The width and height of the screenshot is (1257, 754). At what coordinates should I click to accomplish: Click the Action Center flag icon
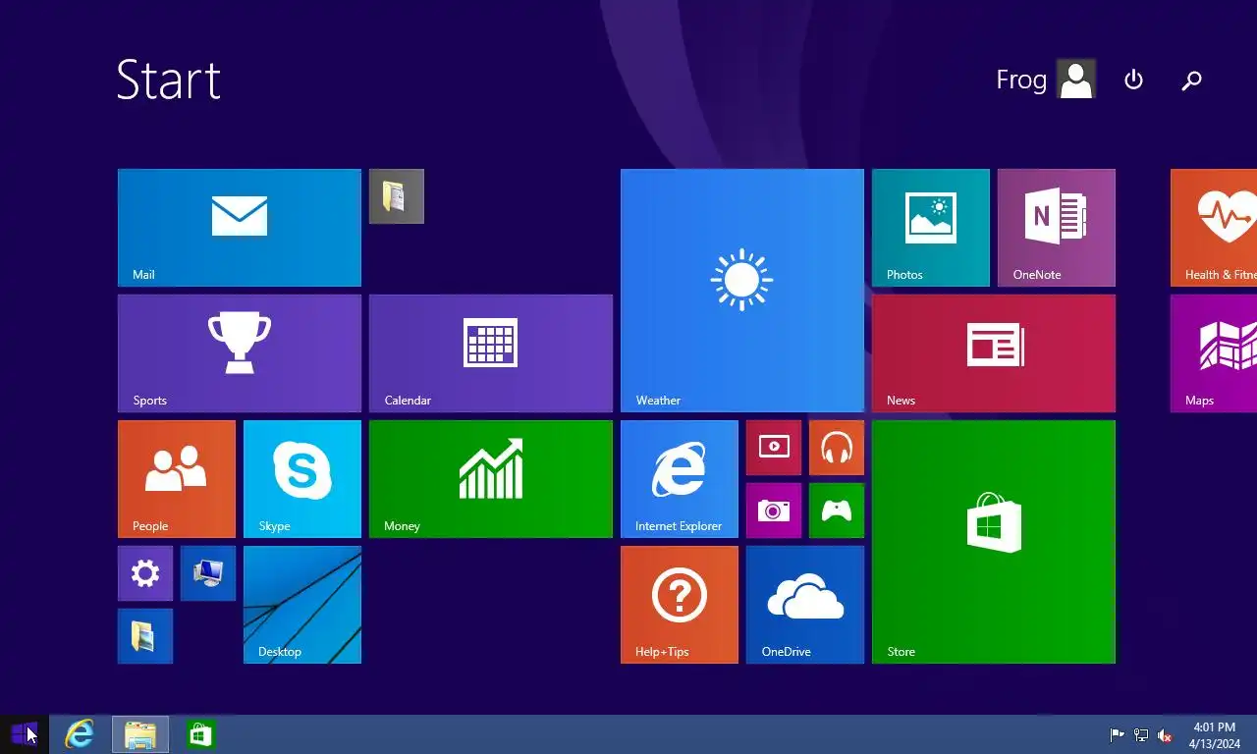1117,735
